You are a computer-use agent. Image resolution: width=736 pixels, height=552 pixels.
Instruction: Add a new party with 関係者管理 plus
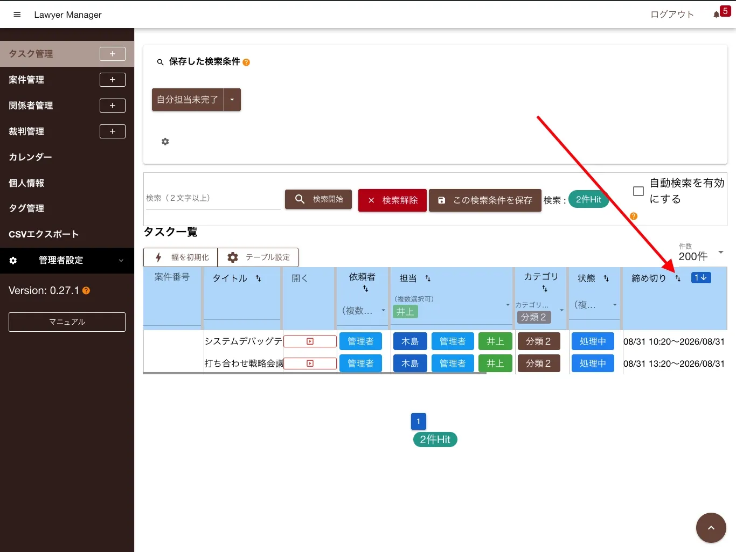113,106
